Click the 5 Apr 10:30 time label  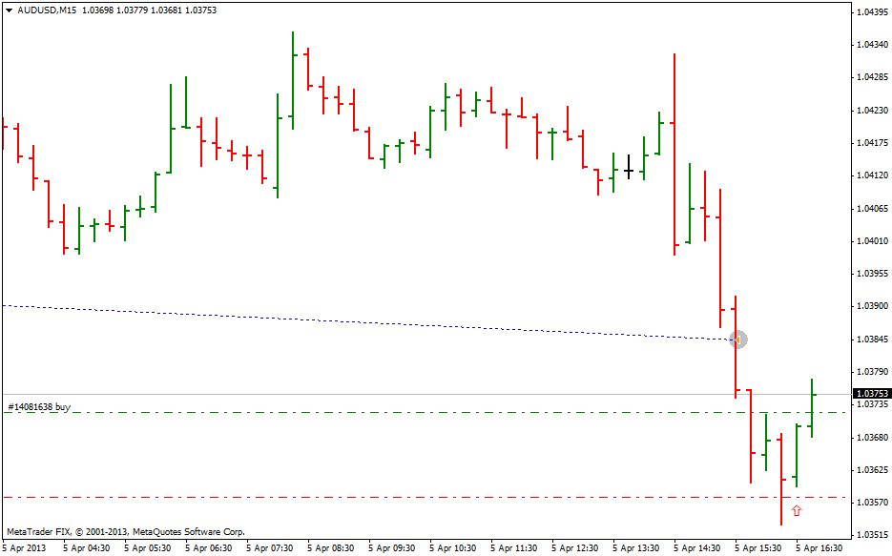(x=452, y=548)
